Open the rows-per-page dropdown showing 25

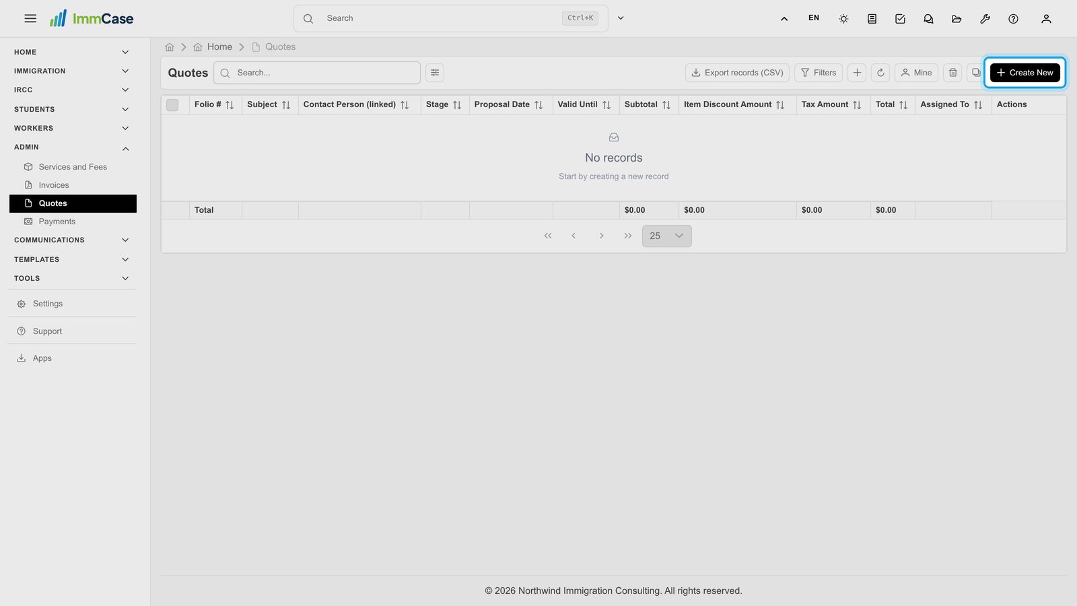666,236
